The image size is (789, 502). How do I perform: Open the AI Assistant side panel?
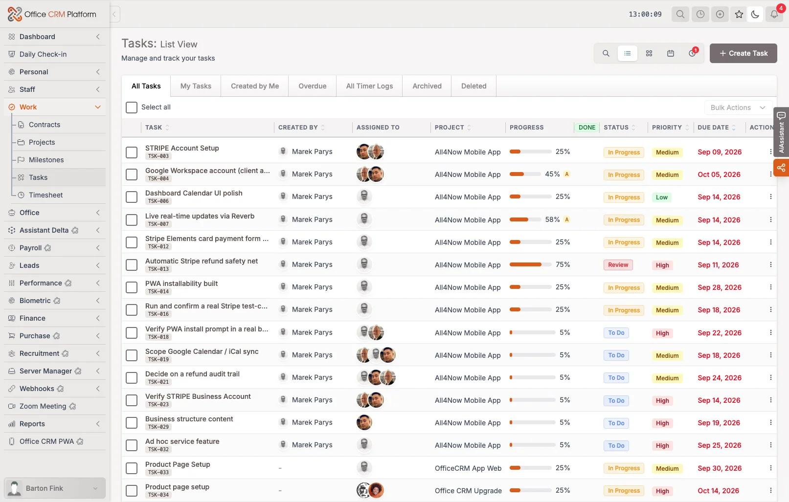pos(781,132)
